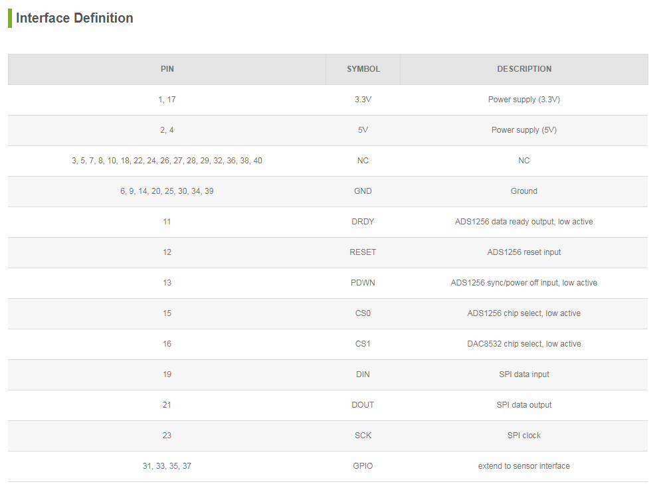
Task: Click the DRDY symbol cell
Action: pos(363,222)
